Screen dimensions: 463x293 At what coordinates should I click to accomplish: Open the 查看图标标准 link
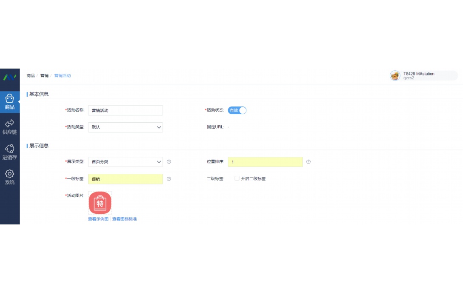coord(124,218)
